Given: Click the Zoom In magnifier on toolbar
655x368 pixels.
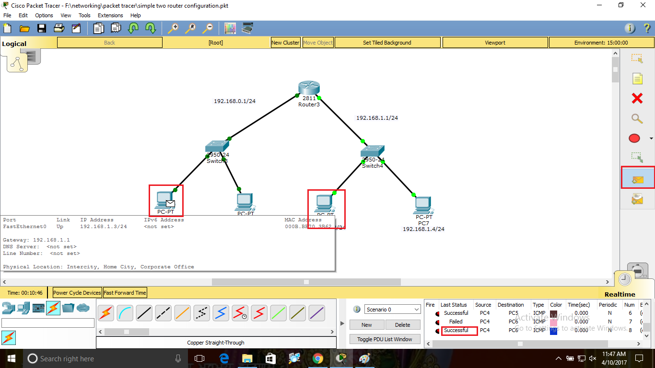Looking at the screenshot, I should pyautogui.click(x=173, y=28).
